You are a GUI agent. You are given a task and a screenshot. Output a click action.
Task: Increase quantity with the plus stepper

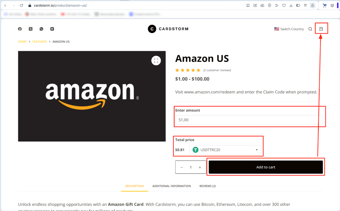200,167
